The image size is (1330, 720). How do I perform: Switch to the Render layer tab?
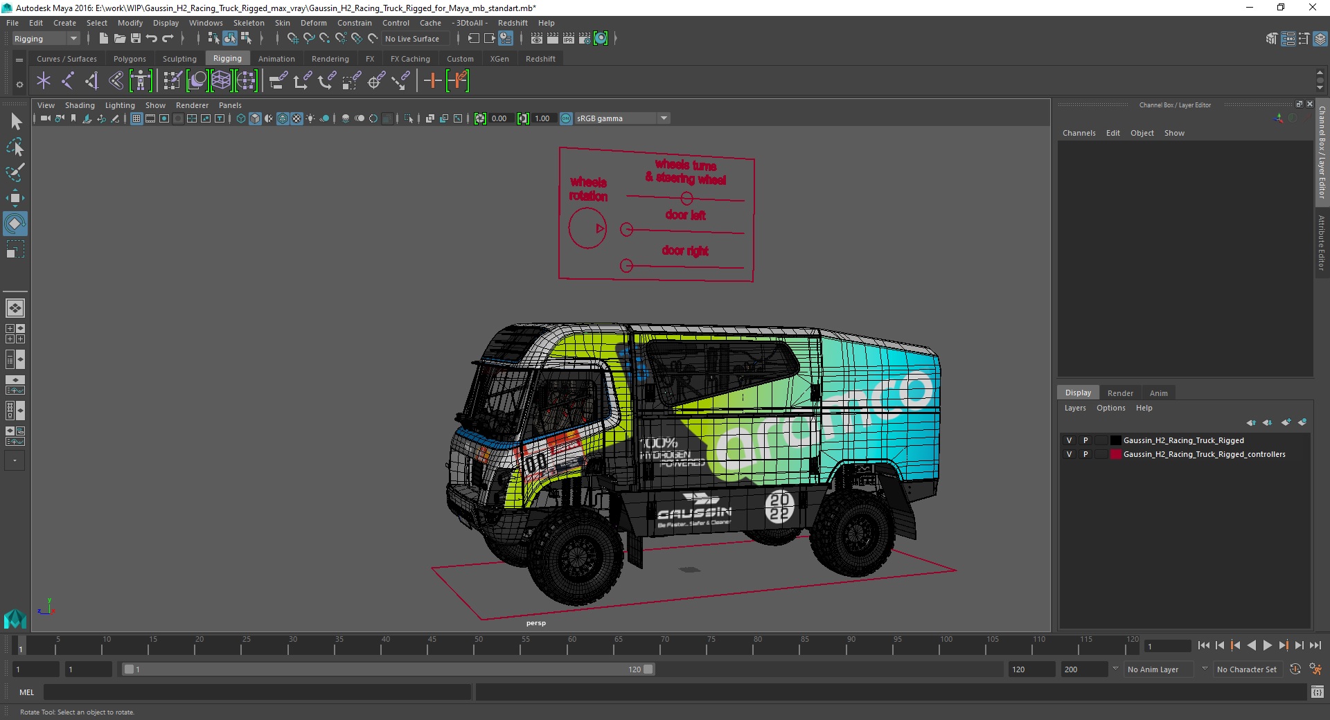coord(1120,393)
